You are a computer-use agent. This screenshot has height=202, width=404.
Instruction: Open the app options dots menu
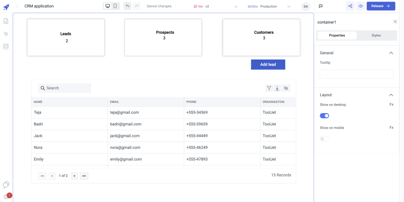coord(17,6)
